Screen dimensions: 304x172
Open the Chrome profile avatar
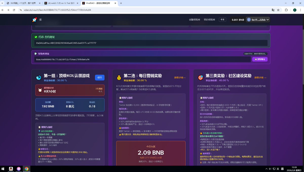(x=295, y=10)
